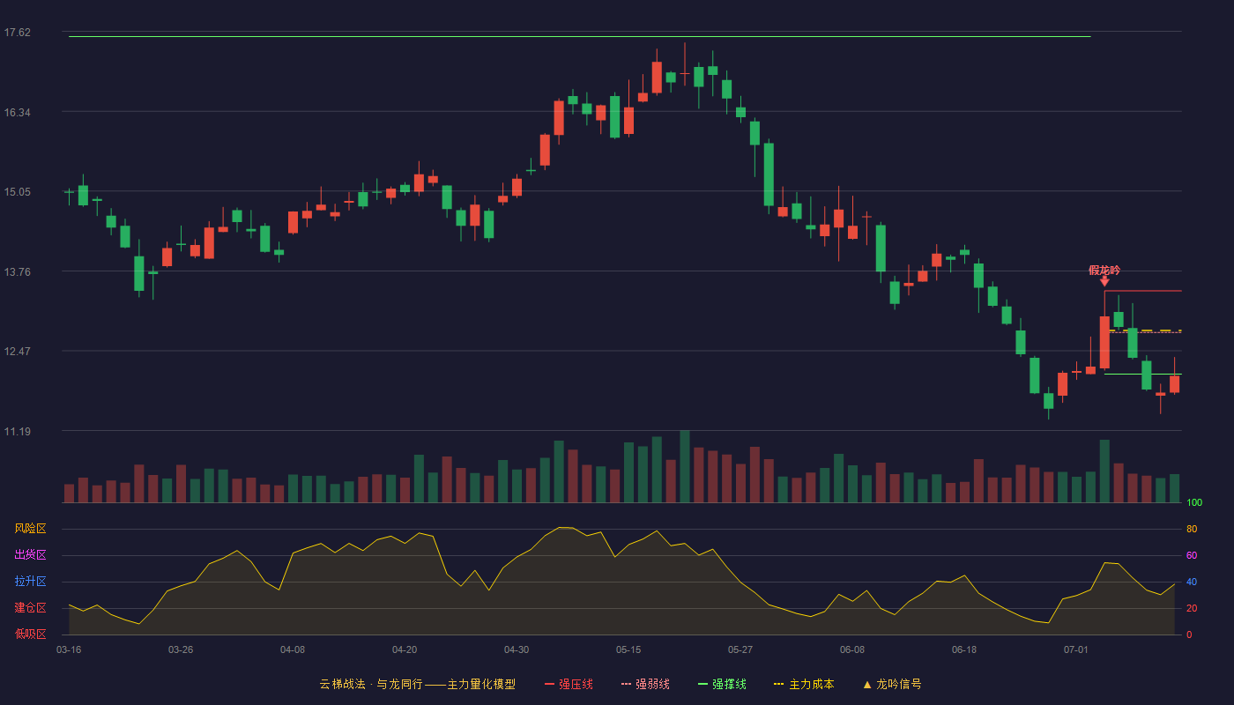Click the 17.62 price axis label

coord(17,33)
